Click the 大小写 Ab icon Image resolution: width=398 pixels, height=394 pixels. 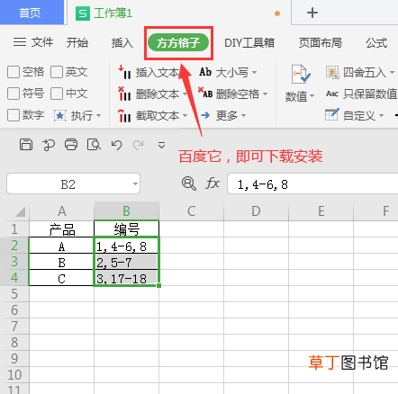205,72
